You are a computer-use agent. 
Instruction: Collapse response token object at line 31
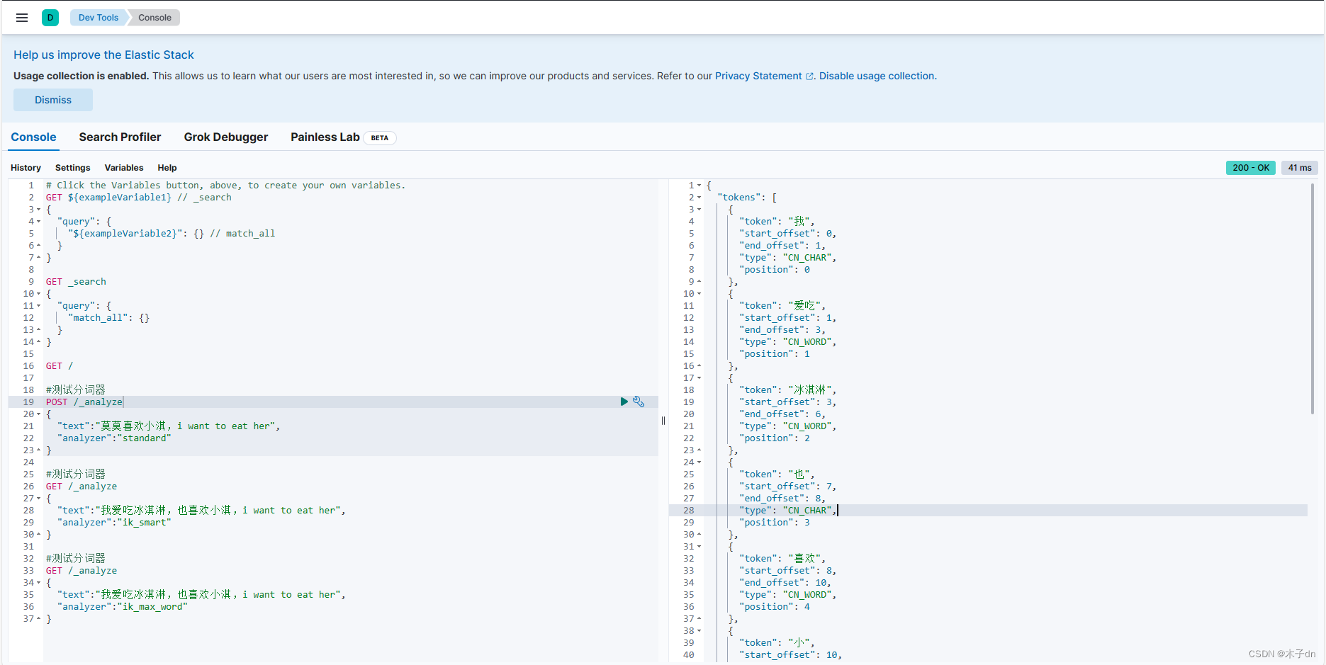click(699, 547)
